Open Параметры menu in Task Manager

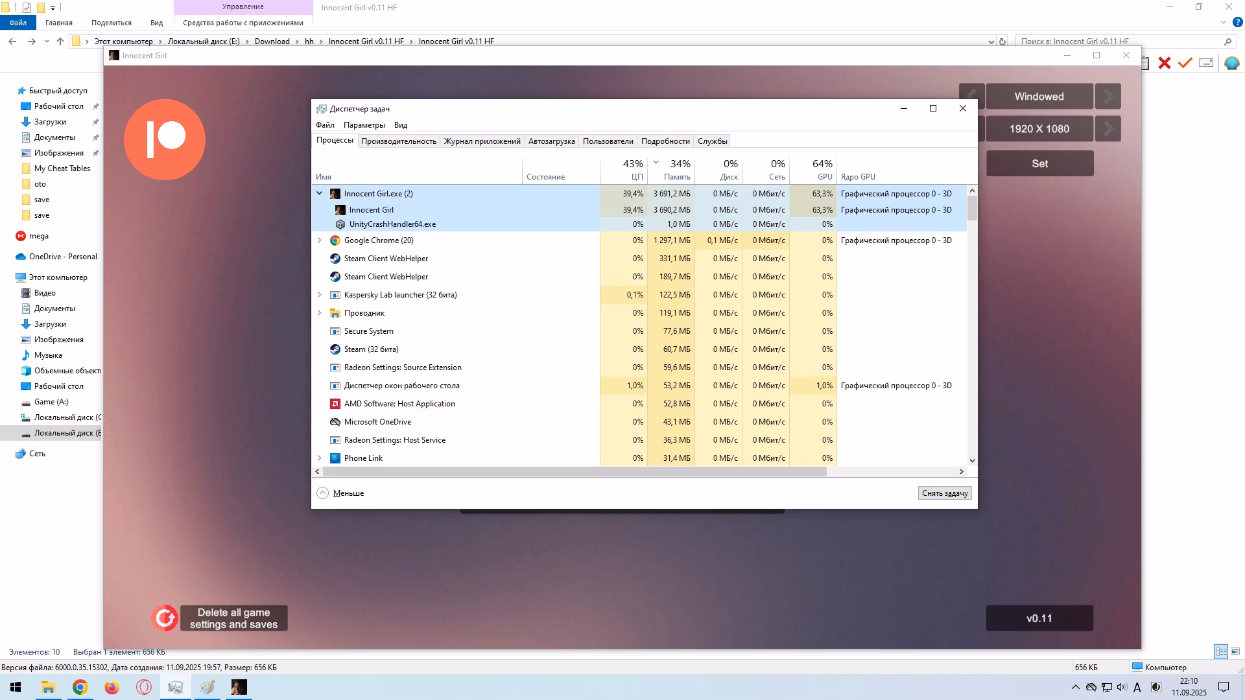pos(364,125)
